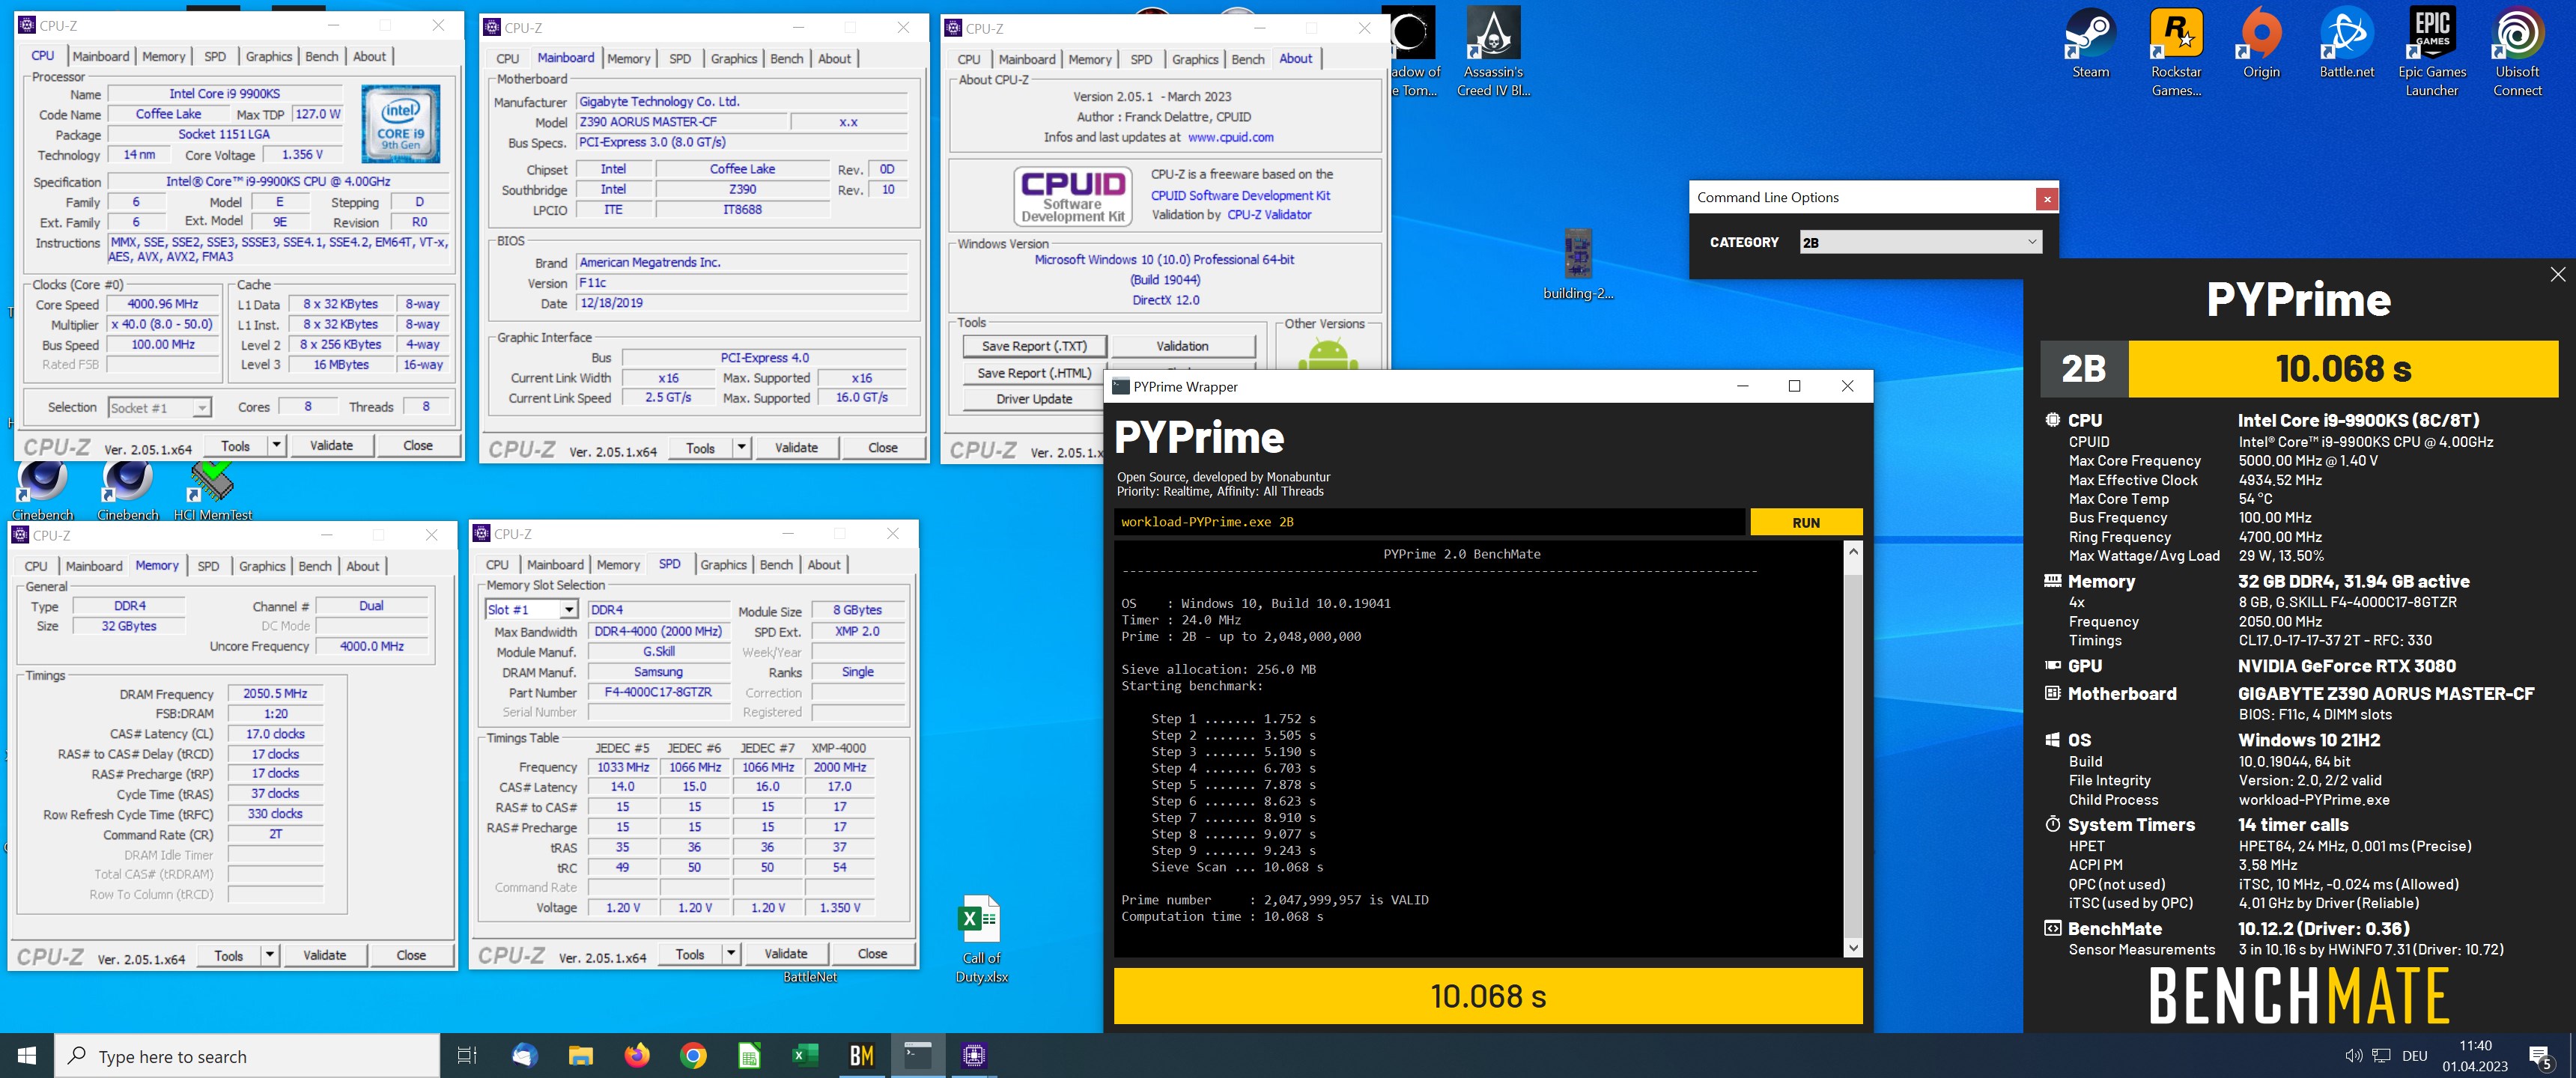Open Thunderbird mail from the taskbar
This screenshot has width=2576, height=1078.
[x=525, y=1055]
